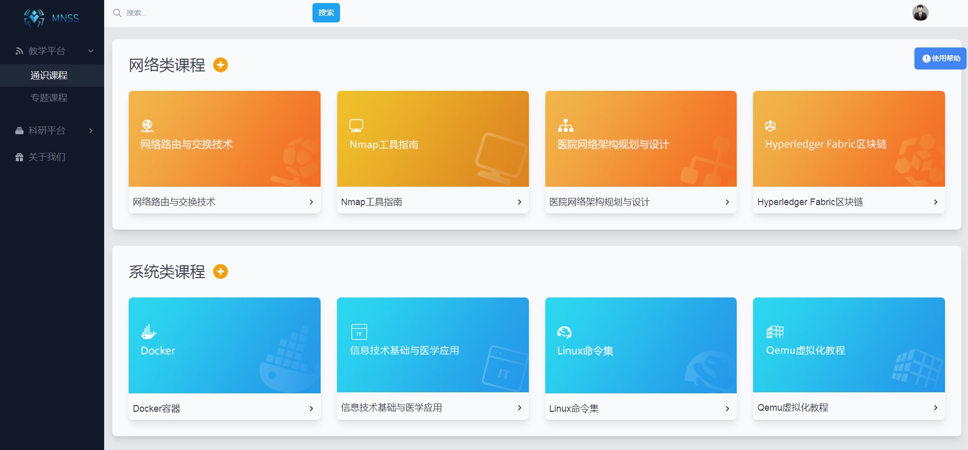Open the Docker容器 arrow chevron
Screen dimensions: 968x450
(x=311, y=409)
